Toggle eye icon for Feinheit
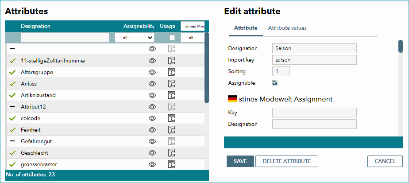 152,129
